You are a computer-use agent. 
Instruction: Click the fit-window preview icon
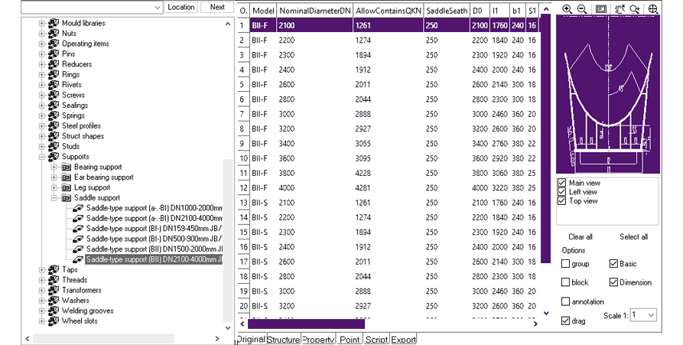pos(601,9)
